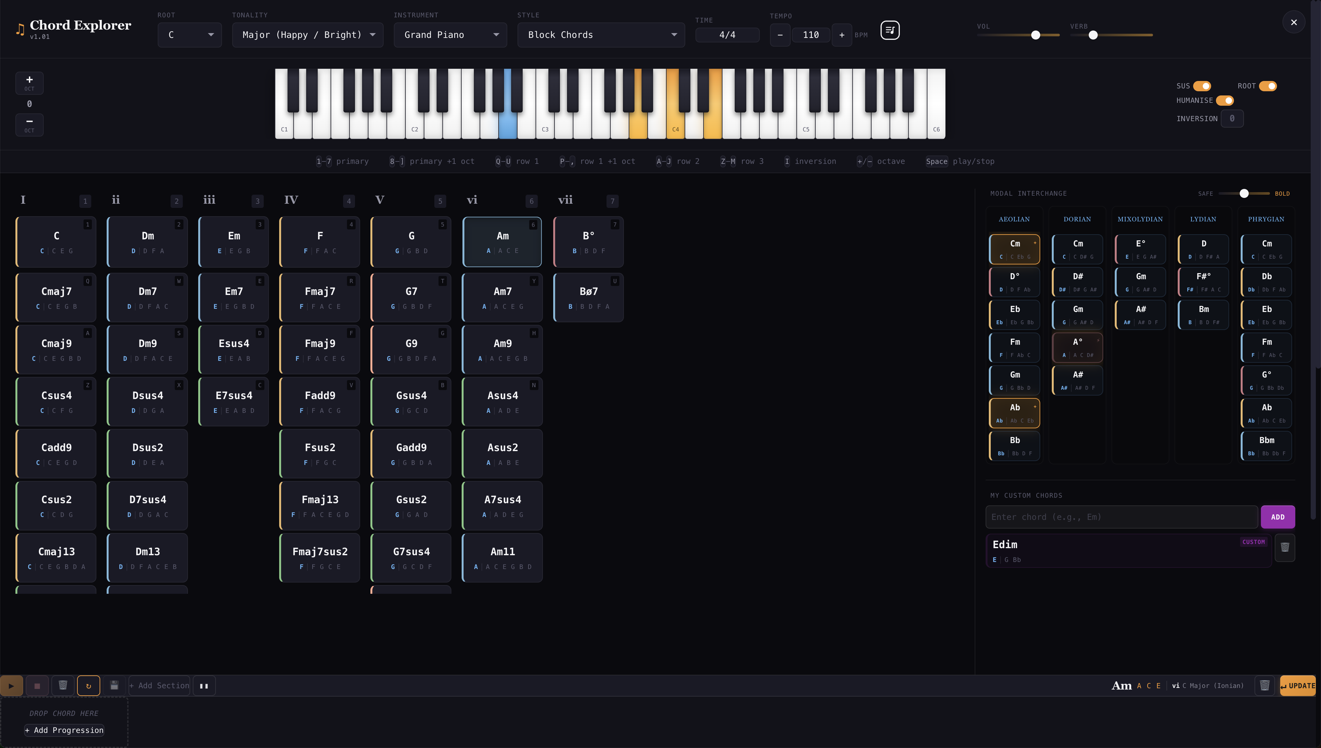This screenshot has height=748, width=1321.
Task: Click the pause-bars icon beside Add Section
Action: [x=203, y=685]
